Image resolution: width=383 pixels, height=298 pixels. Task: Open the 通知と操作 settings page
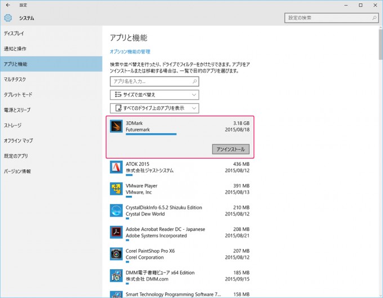point(51,49)
